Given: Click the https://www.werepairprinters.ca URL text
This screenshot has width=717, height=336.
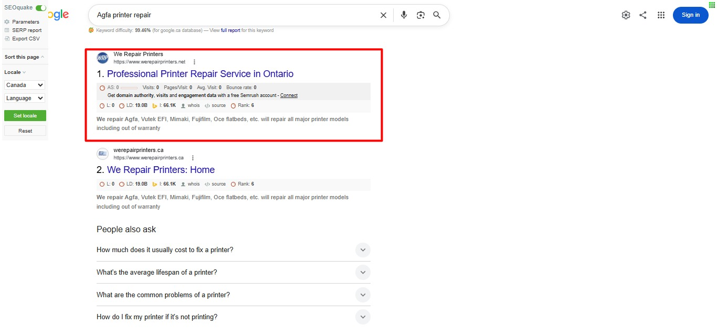Looking at the screenshot, I should pos(149,158).
